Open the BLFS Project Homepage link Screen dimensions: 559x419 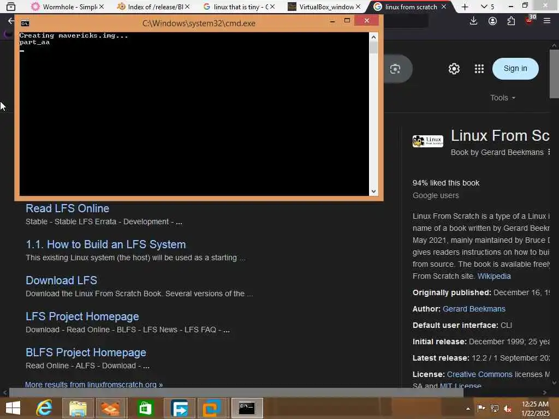(x=86, y=352)
